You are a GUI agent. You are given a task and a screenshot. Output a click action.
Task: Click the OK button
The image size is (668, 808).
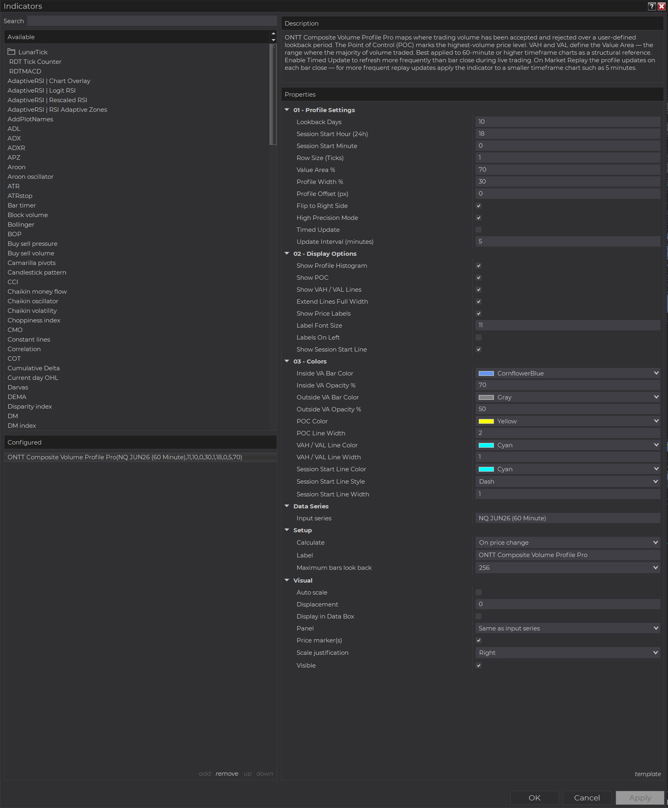[x=534, y=798]
